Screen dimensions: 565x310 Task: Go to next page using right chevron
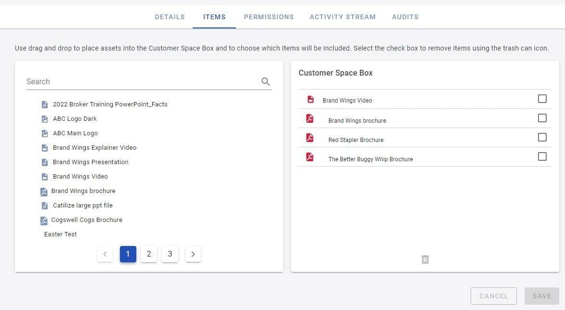click(193, 254)
